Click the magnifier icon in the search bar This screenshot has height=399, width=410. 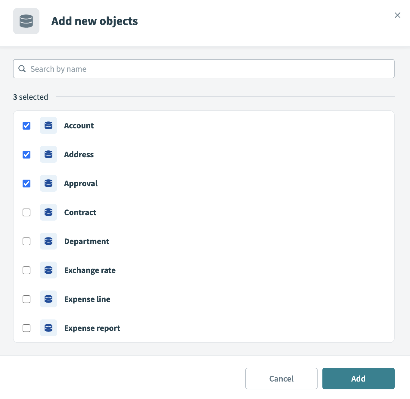pos(22,69)
